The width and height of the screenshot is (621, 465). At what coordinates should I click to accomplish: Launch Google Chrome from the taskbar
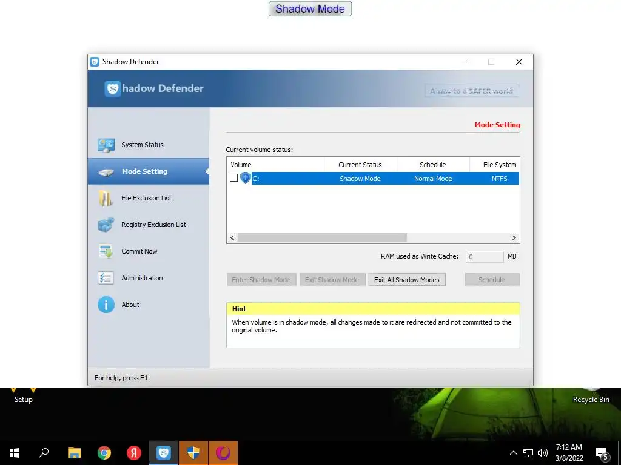[104, 453]
